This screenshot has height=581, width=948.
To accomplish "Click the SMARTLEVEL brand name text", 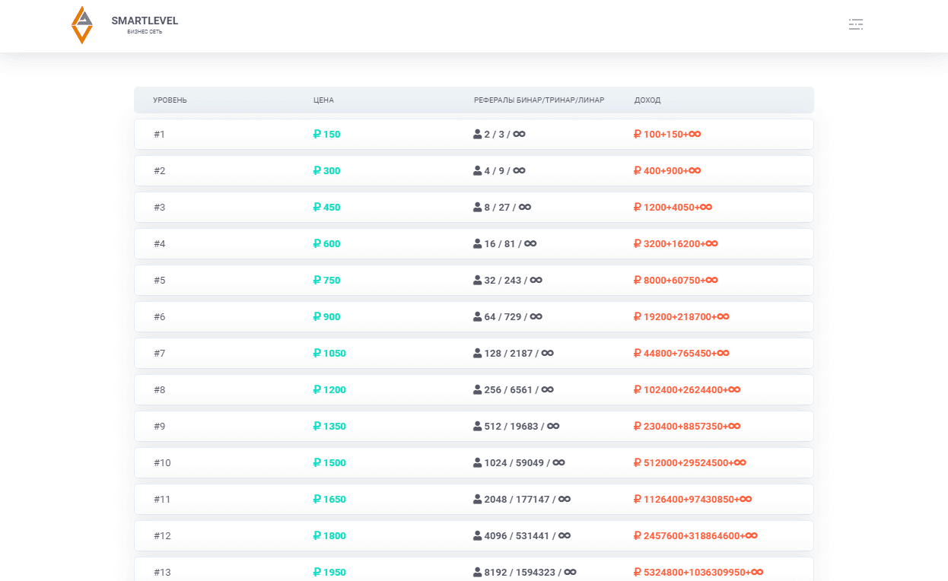I will [145, 21].
